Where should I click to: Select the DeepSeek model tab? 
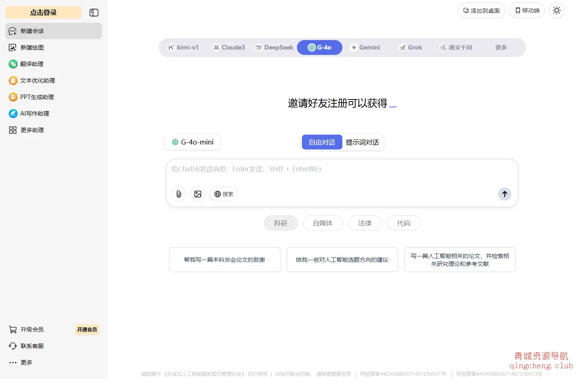(x=274, y=47)
